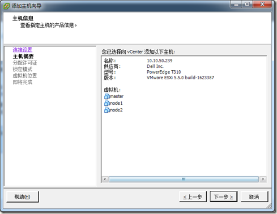This screenshot has width=277, height=214.
Task: Click the window resize grip corner
Action: (x=269, y=206)
